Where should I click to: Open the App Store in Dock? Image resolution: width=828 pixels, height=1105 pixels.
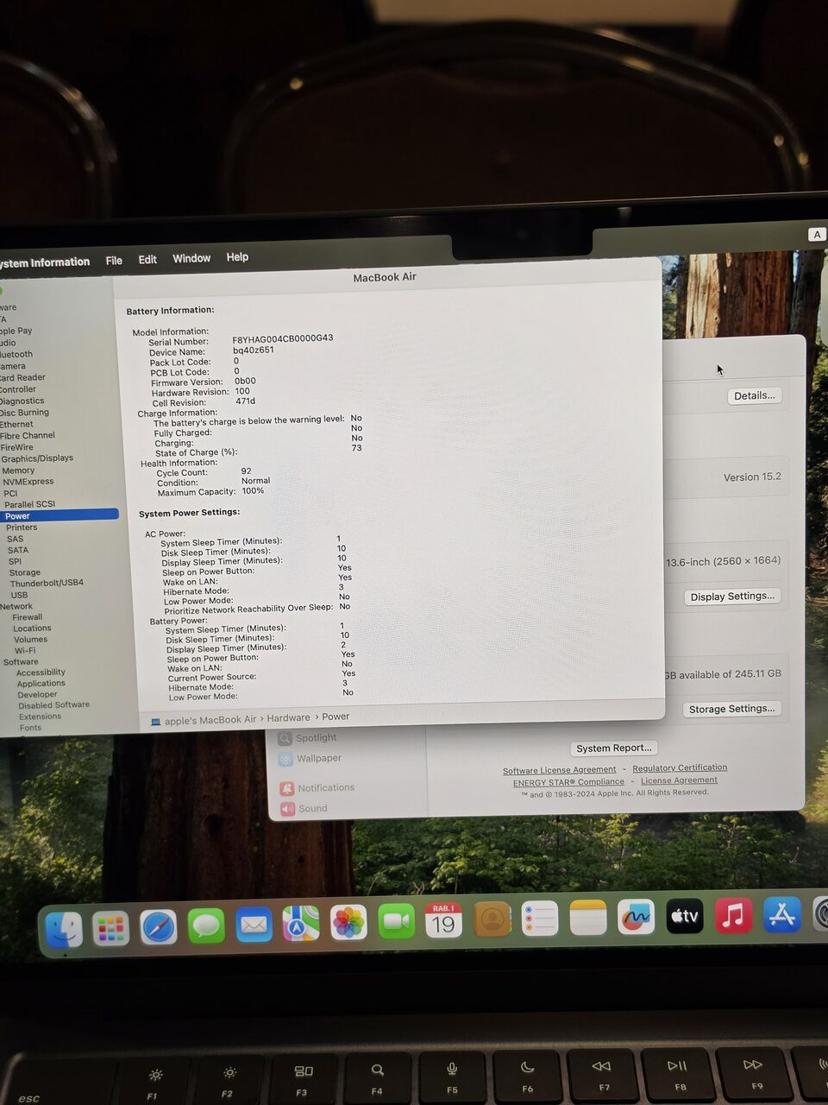[x=782, y=914]
